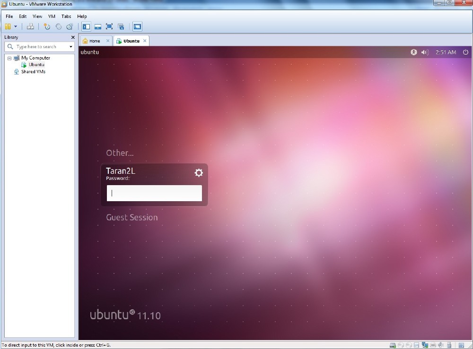This screenshot has width=473, height=349.
Task: Collapse the My Computer tree node
Action: [x=9, y=58]
